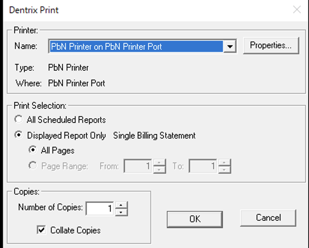The width and height of the screenshot is (309, 248).
Task: Decrease the To page value
Action: coord(224,170)
